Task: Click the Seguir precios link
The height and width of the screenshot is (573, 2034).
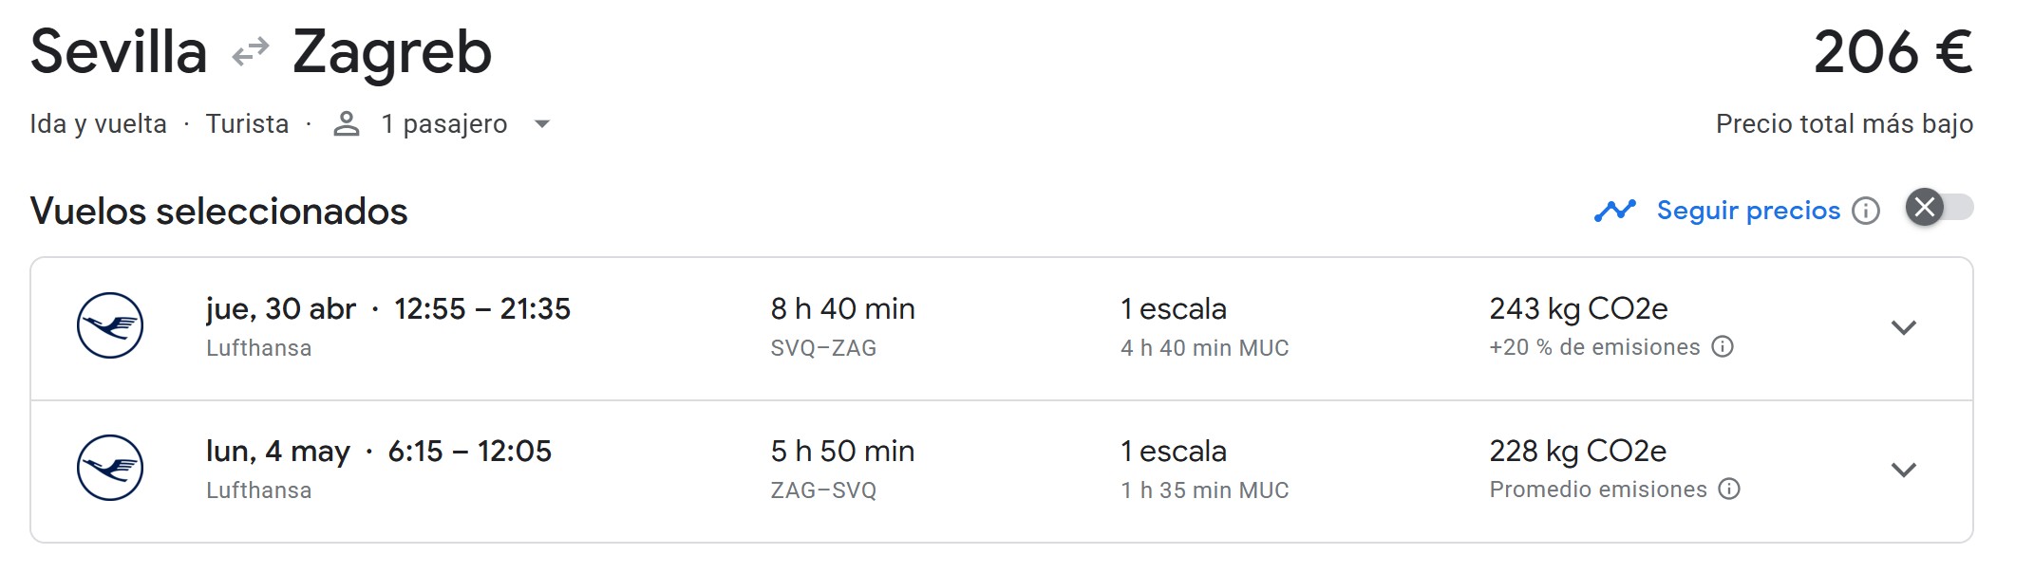Action: [1748, 210]
